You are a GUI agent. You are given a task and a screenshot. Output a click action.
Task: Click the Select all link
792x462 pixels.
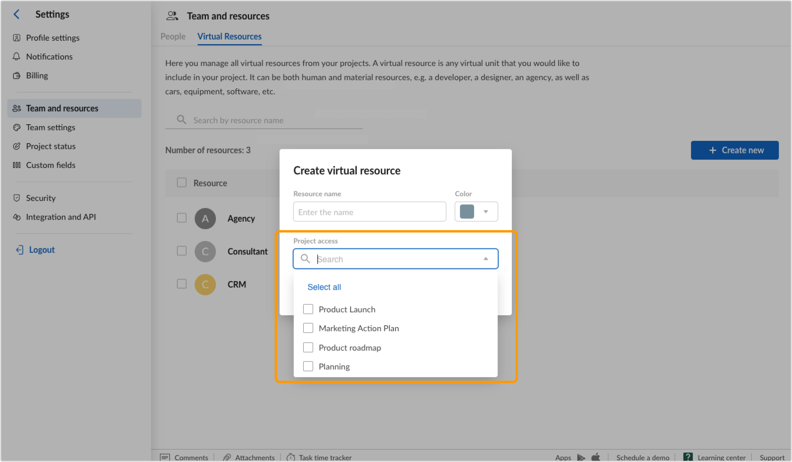(324, 287)
